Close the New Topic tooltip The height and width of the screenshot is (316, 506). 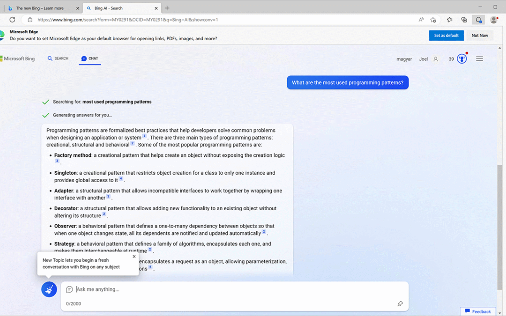(134, 257)
